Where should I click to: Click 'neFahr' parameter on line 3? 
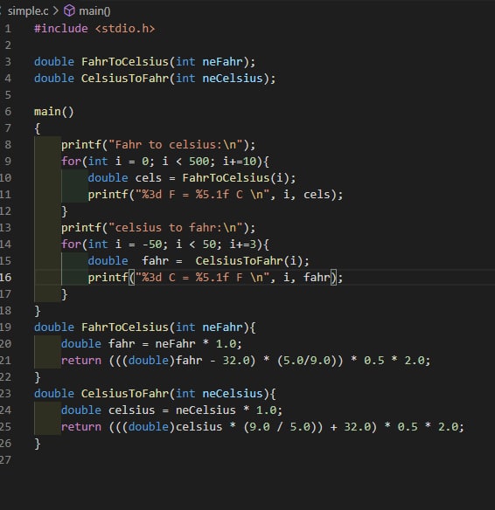(x=222, y=62)
